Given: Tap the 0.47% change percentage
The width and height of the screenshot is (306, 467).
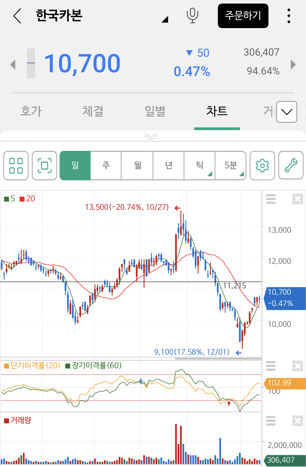Looking at the screenshot, I should [x=192, y=72].
